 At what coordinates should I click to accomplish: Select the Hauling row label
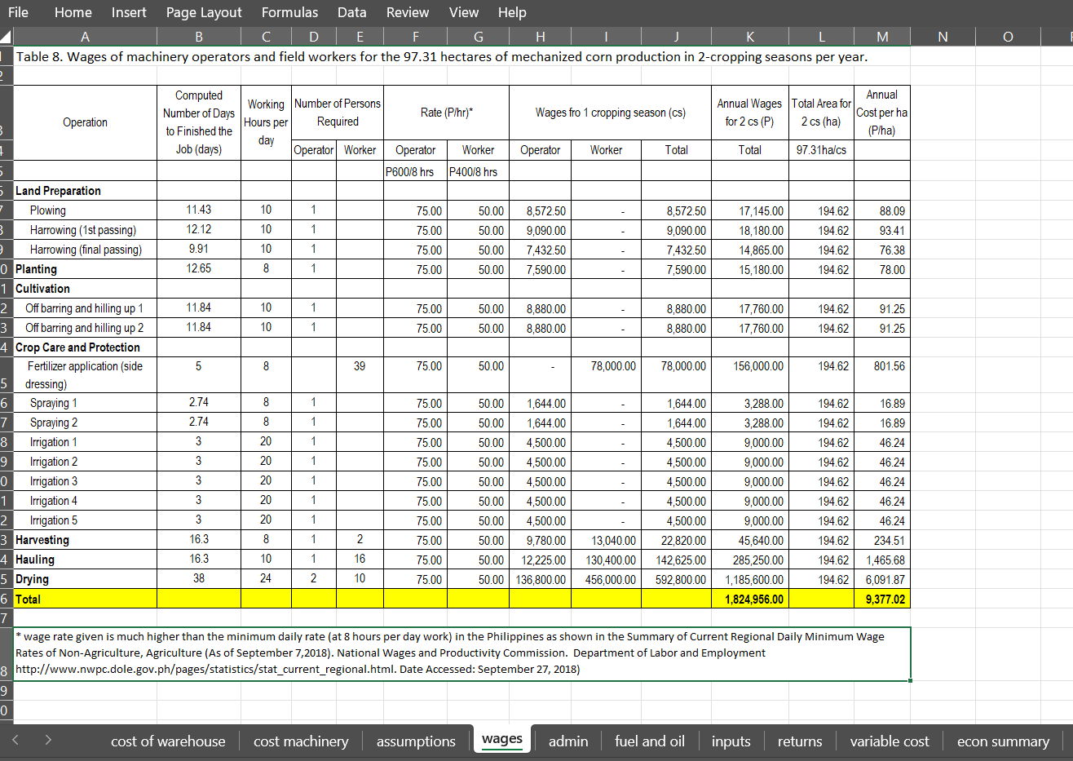click(x=85, y=560)
